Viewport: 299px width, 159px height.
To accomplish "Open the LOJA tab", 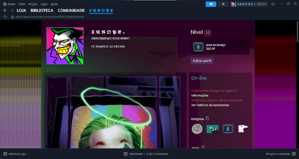I will pyautogui.click(x=21, y=10).
